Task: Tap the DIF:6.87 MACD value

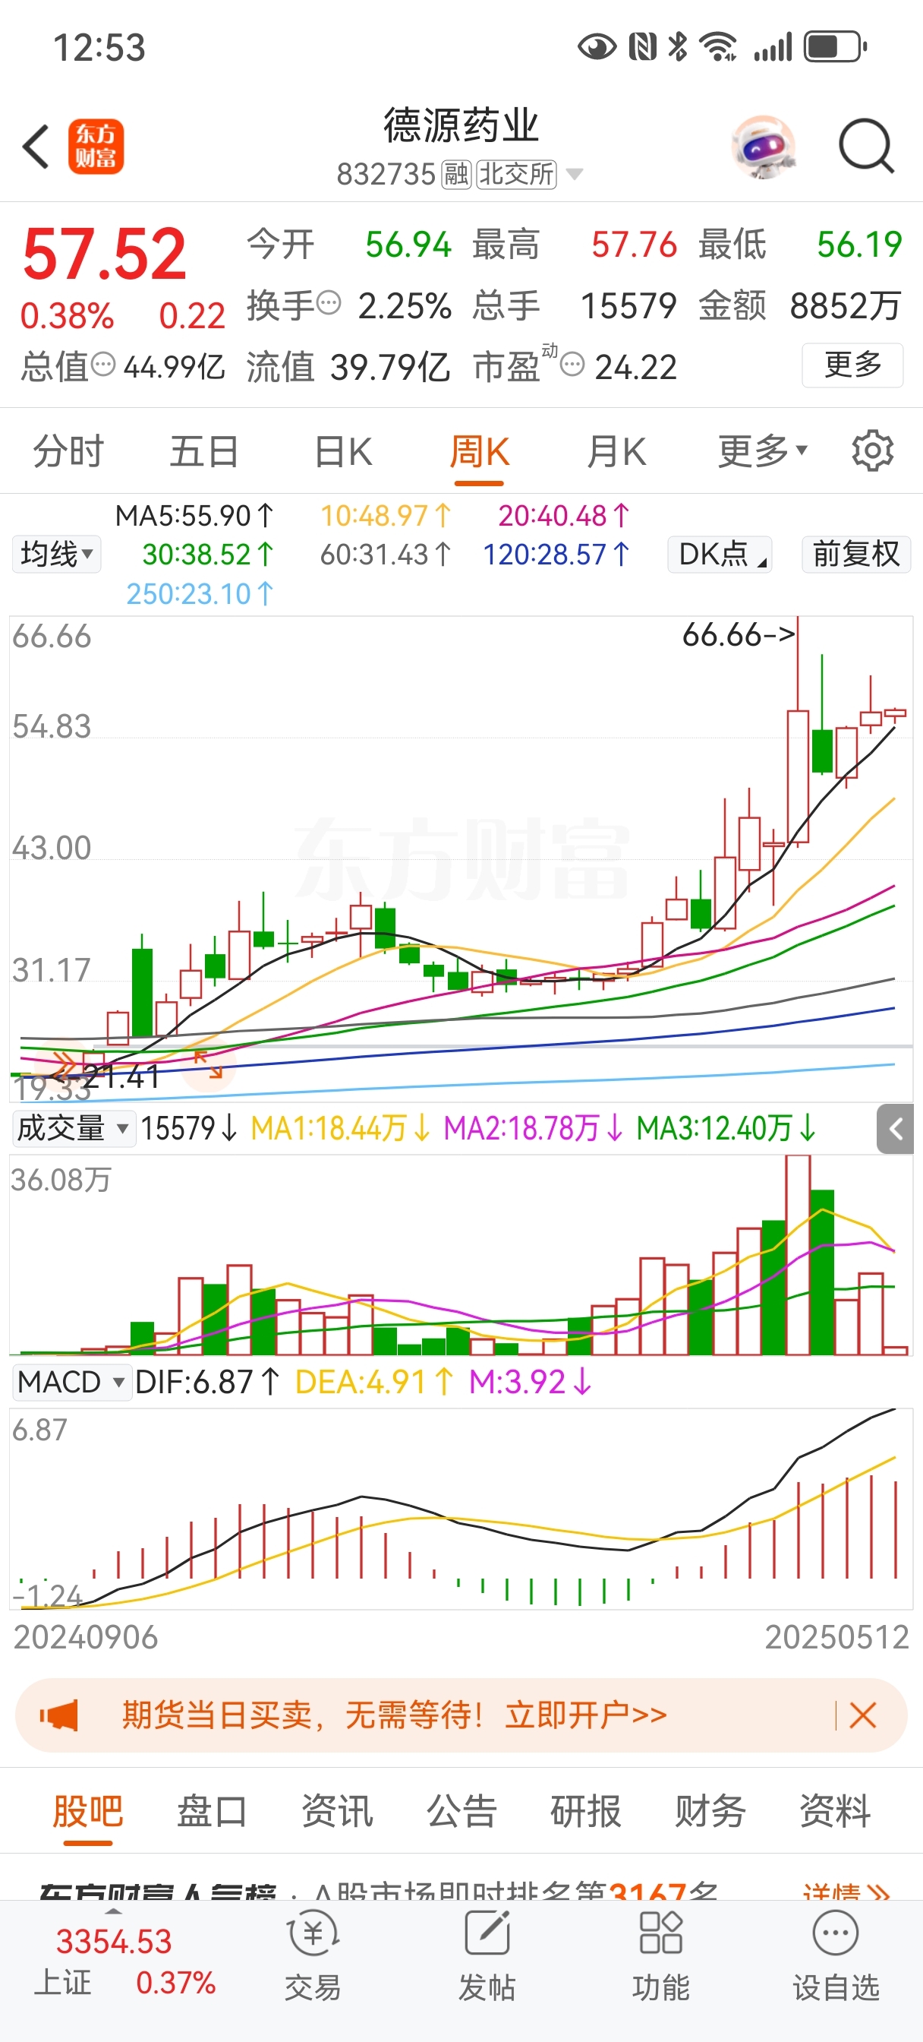Action: (207, 1382)
